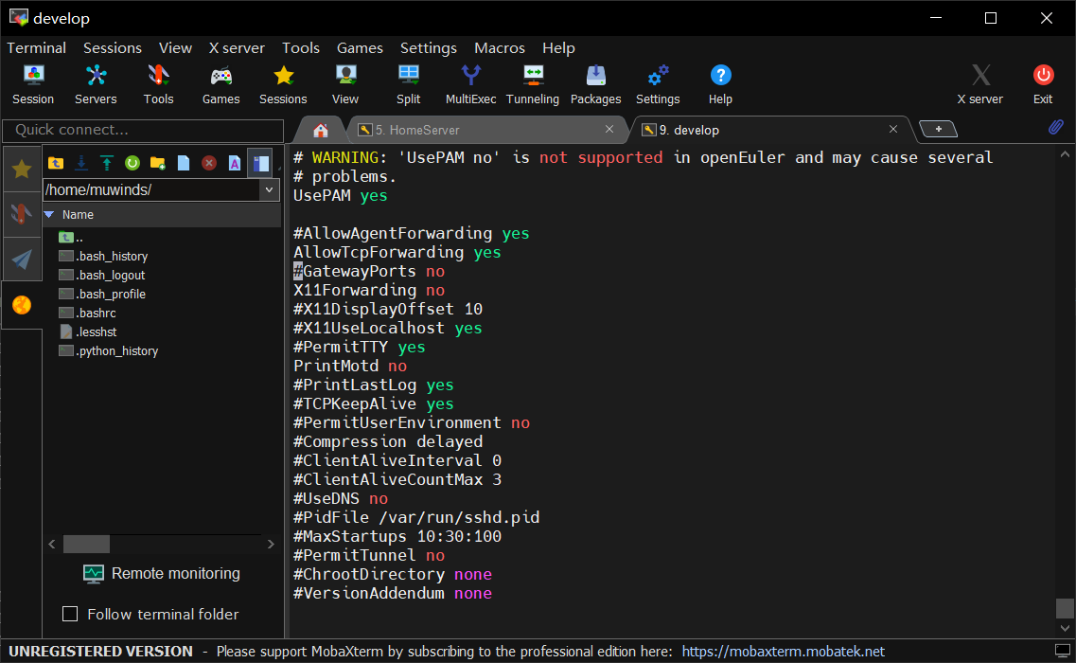Open the mobaxterm.mobatek.net link

(783, 651)
